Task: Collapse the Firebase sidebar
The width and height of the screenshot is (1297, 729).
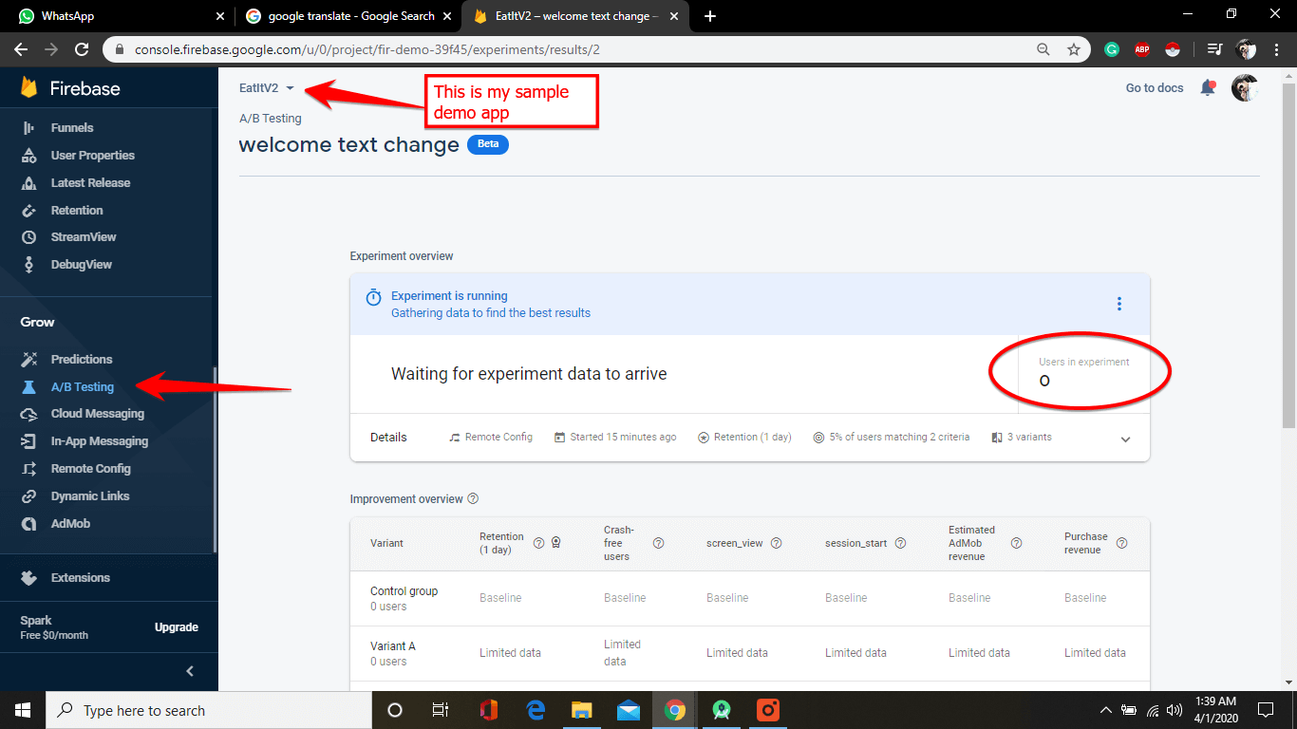Action: (190, 671)
